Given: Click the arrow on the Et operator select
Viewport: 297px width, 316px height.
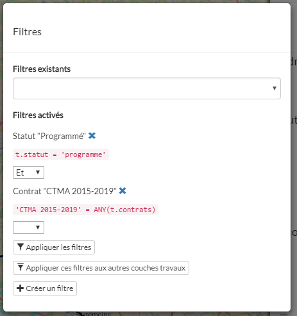Looking at the screenshot, I should click(x=38, y=172).
